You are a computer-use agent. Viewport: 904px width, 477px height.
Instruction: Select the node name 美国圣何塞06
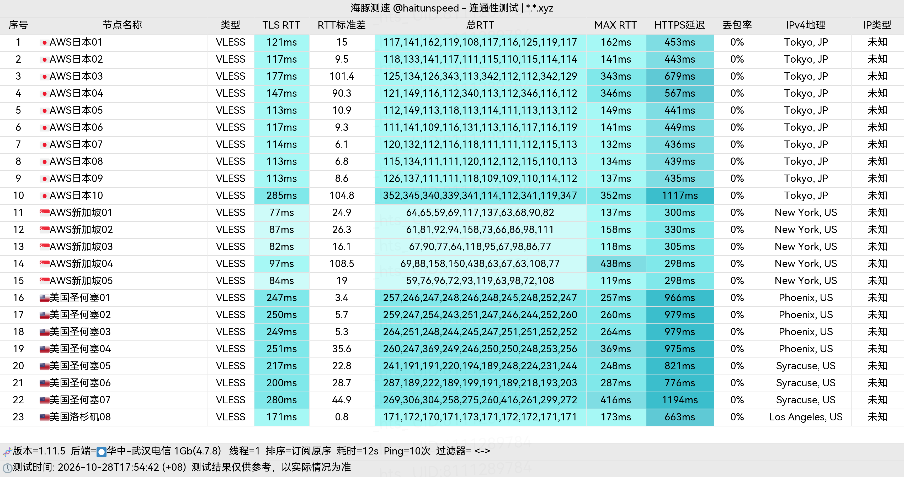tap(80, 383)
